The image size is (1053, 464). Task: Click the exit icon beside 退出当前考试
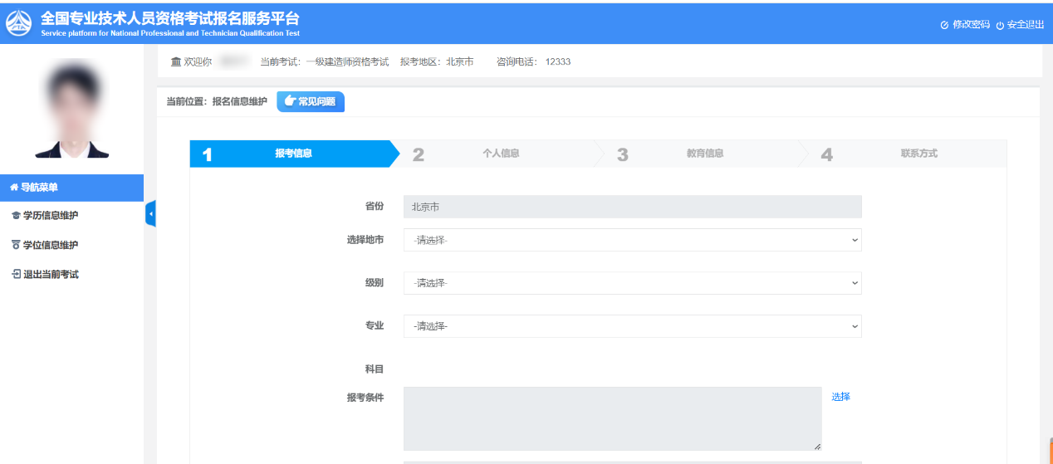click(16, 274)
